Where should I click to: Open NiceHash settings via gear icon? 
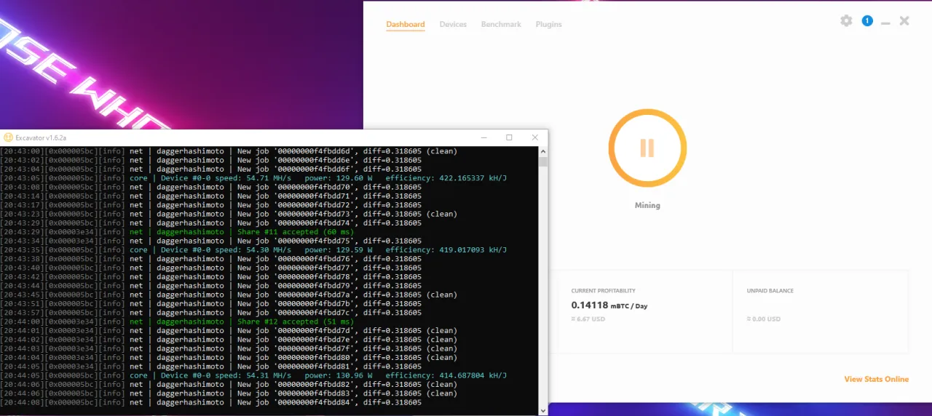click(x=846, y=21)
